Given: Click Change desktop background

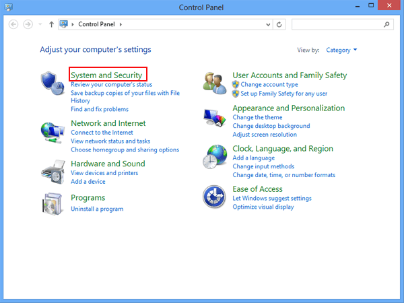Looking at the screenshot, I should [271, 126].
